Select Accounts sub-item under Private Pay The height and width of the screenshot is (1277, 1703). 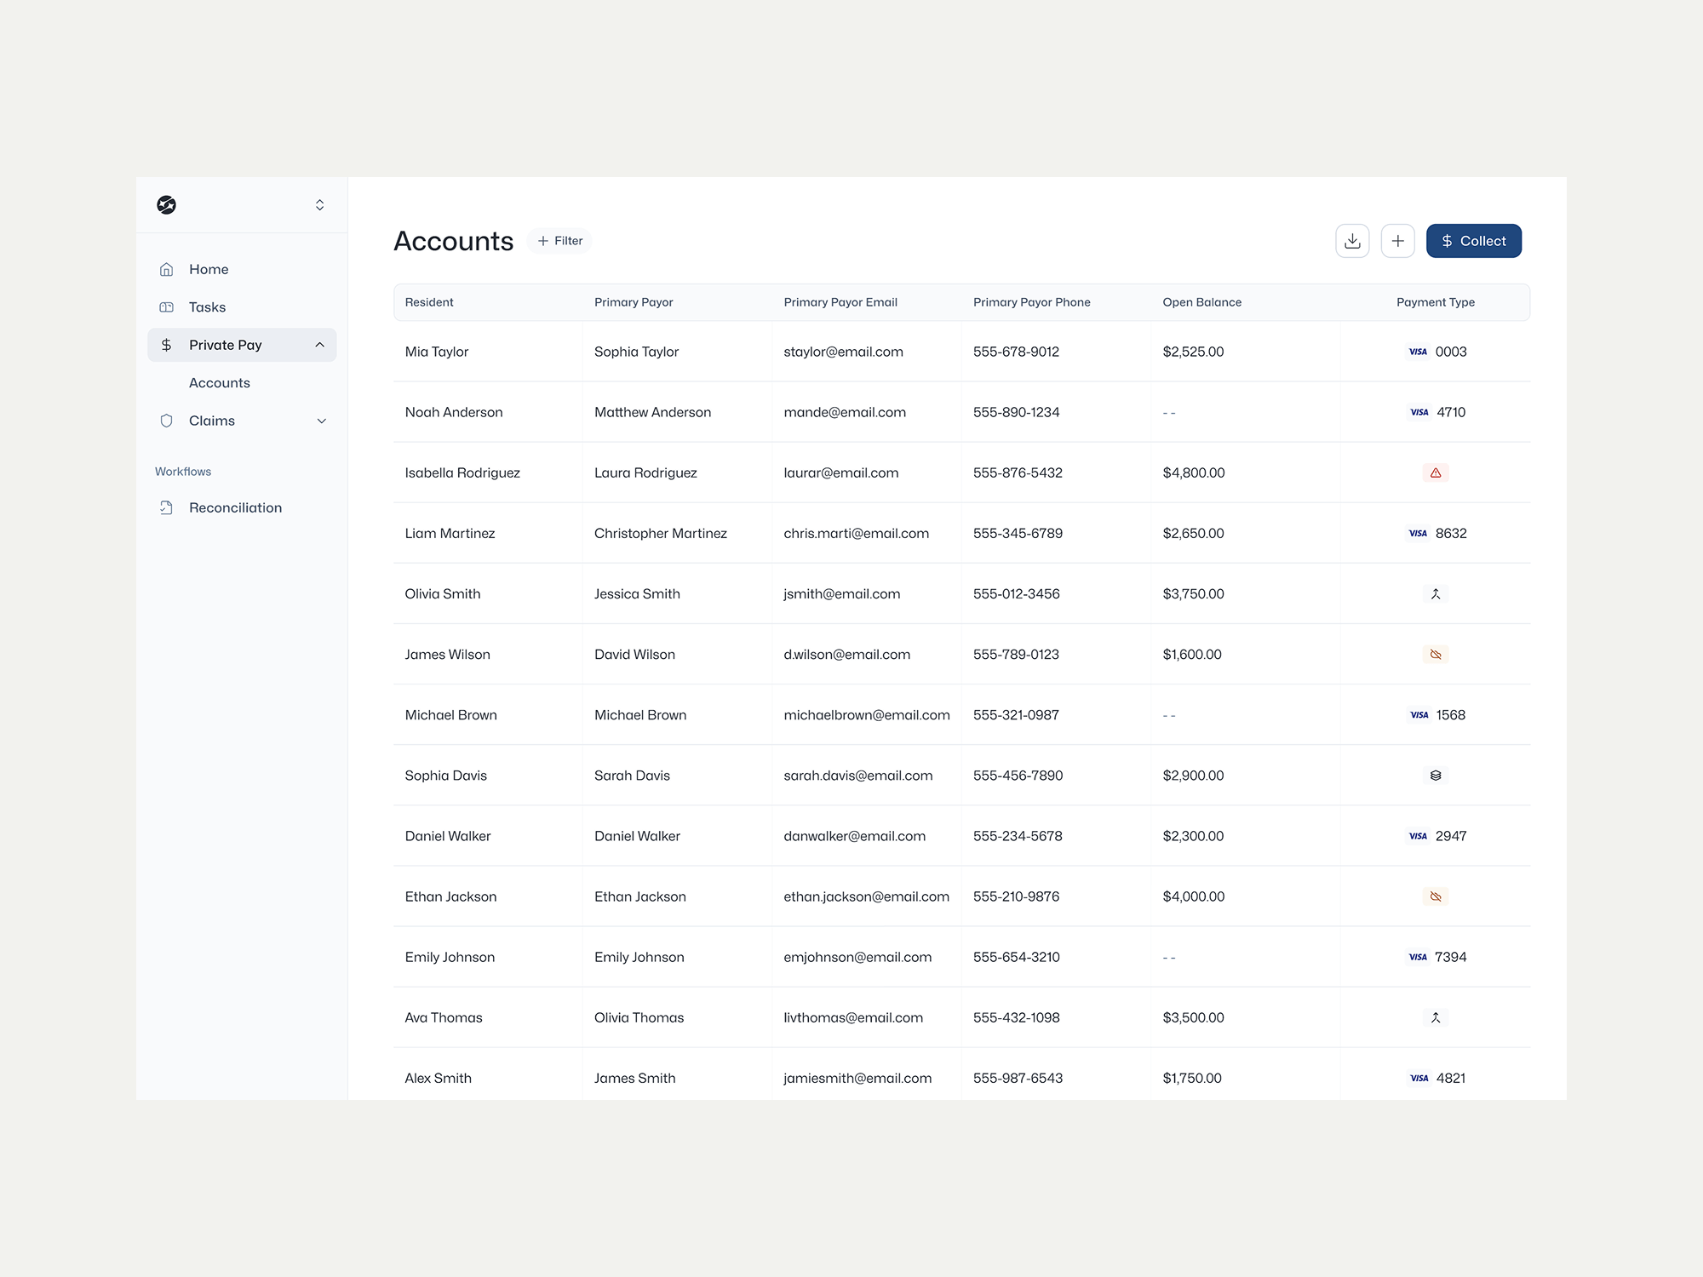(220, 383)
